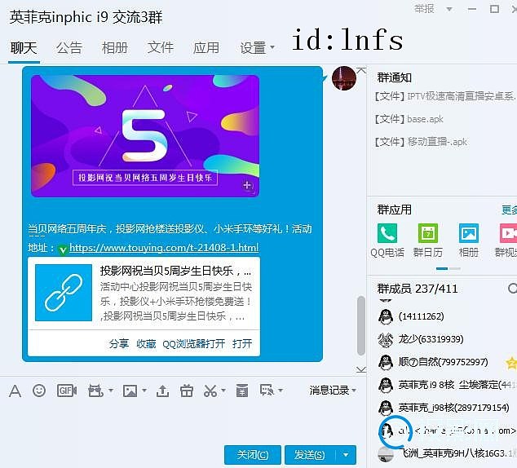Click the sender's round avatar in chat
The height and width of the screenshot is (468, 517).
tap(344, 78)
